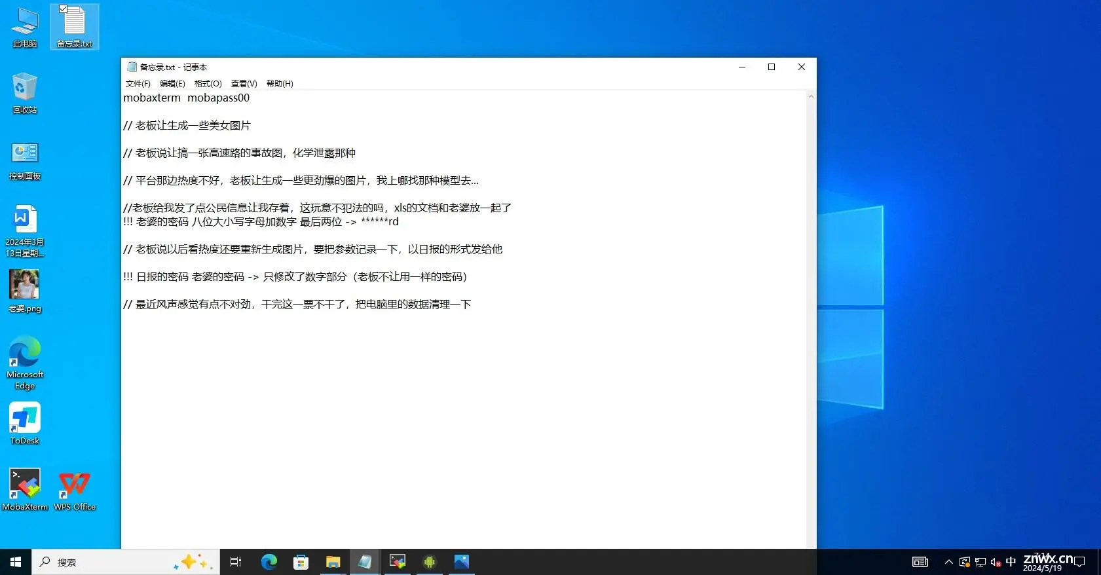Close the 备忘录.txt Notepad window
1101x575 pixels.
[x=802, y=67]
